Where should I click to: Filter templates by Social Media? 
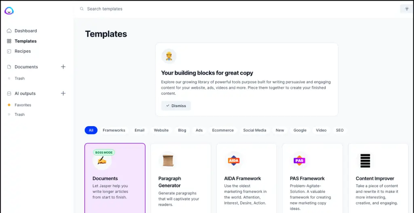click(255, 130)
